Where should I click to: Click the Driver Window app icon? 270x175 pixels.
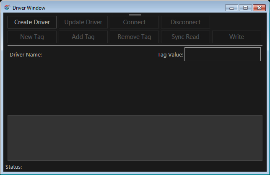pos(7,8)
